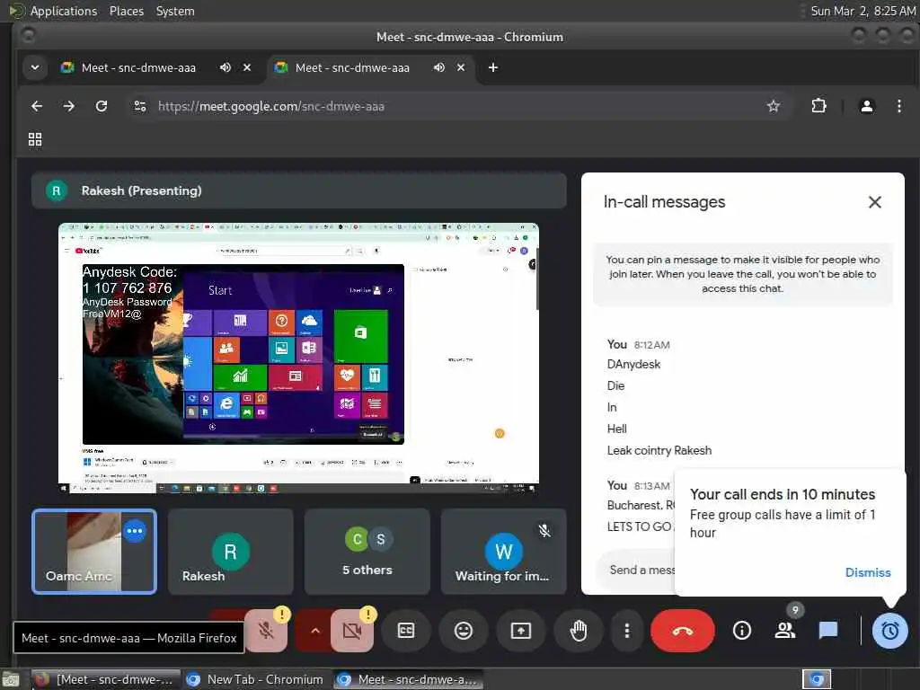Image resolution: width=920 pixels, height=690 pixels.
Task: Close the first Meet tab
Action: coord(247,67)
